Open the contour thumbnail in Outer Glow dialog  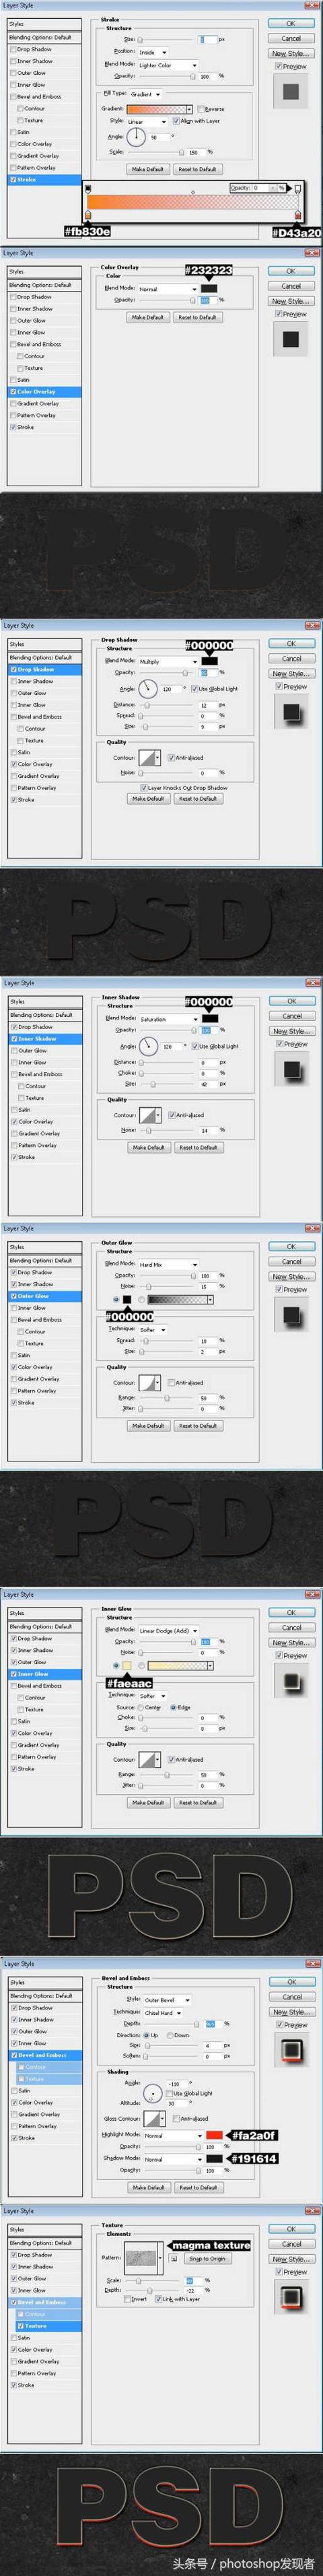click(149, 1383)
